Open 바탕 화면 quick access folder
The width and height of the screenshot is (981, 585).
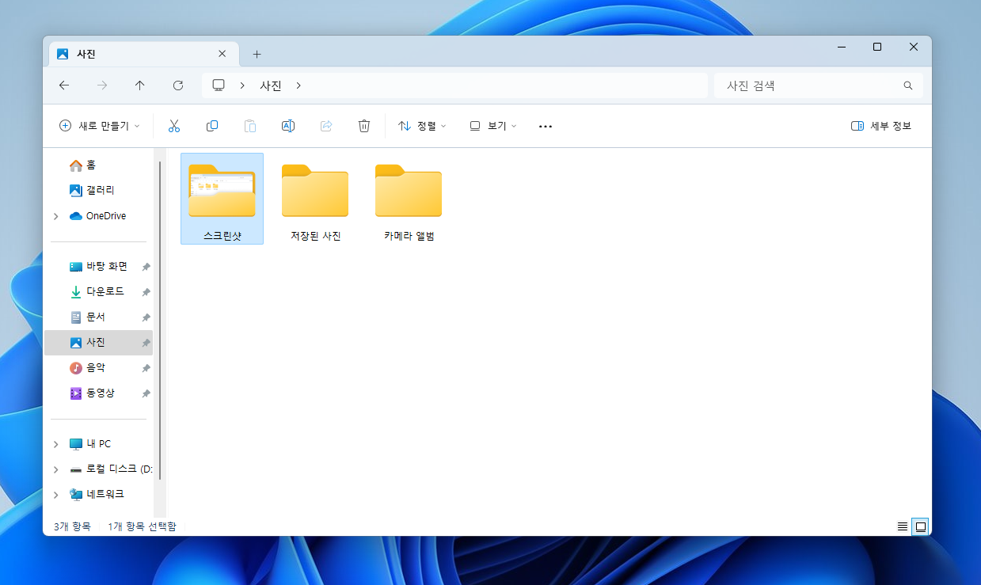98,266
